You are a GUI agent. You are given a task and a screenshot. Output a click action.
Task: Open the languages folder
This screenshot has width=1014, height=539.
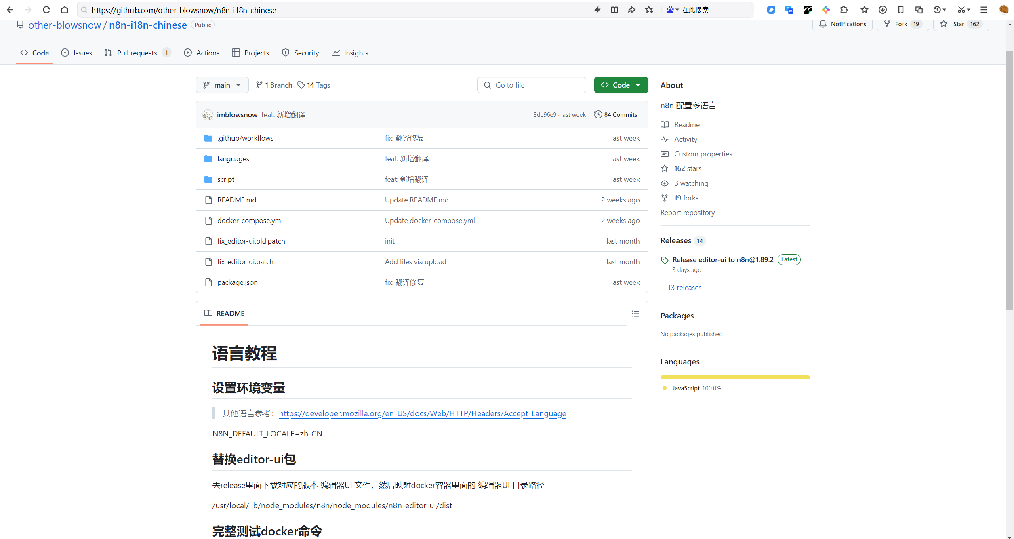click(x=233, y=159)
